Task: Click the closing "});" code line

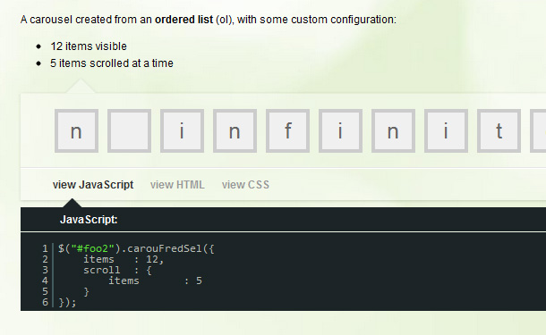Action: [67, 302]
